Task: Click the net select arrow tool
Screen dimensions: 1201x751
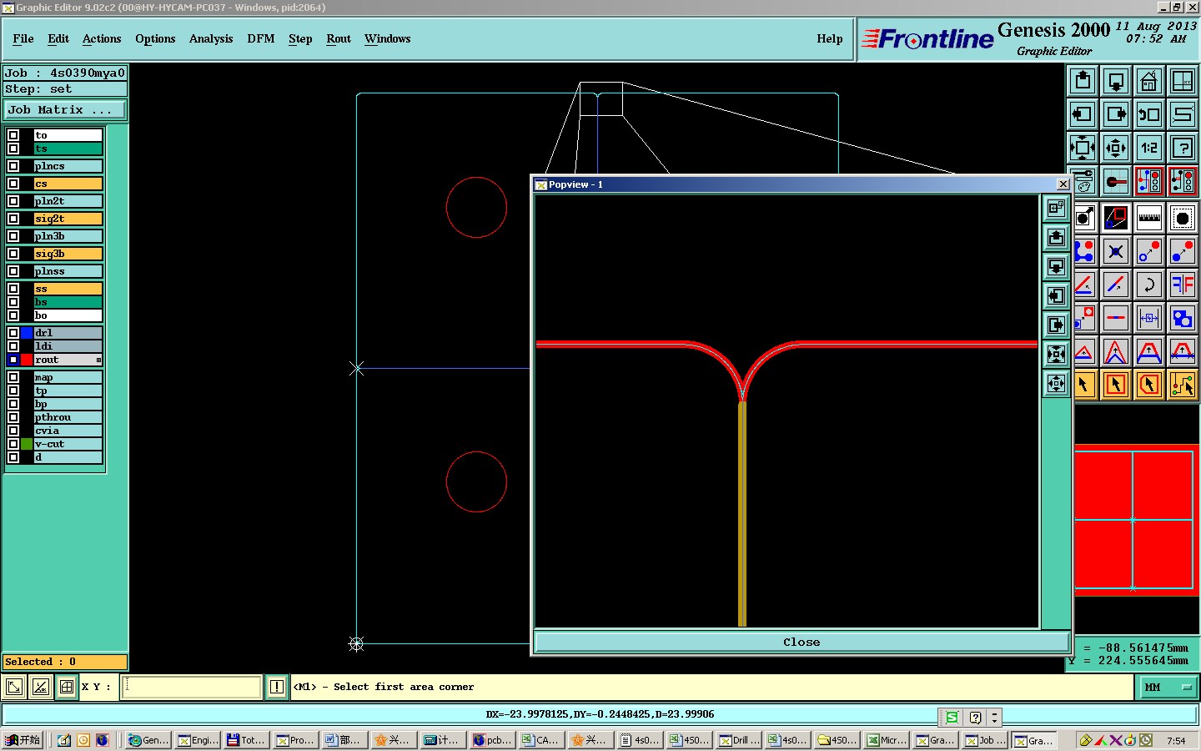Action: (x=1183, y=385)
